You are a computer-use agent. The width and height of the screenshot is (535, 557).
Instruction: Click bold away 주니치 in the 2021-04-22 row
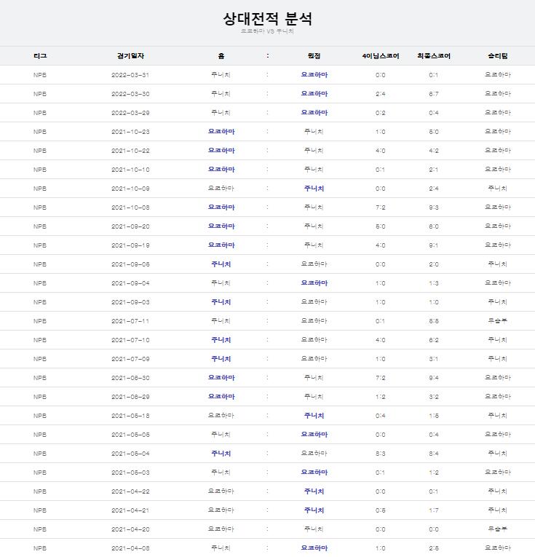[x=314, y=491]
